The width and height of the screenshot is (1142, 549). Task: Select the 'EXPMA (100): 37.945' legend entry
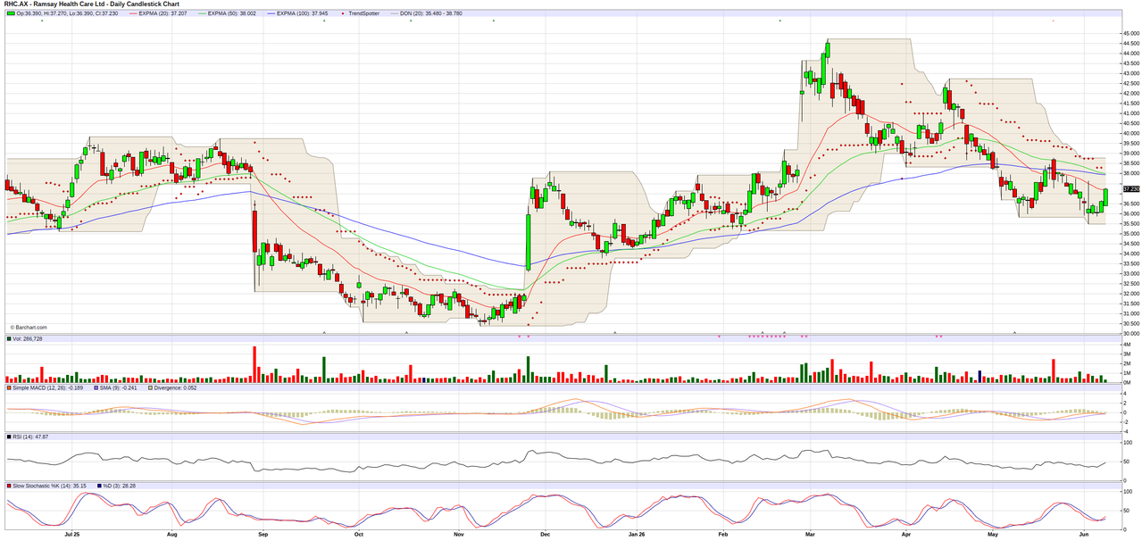pos(297,13)
